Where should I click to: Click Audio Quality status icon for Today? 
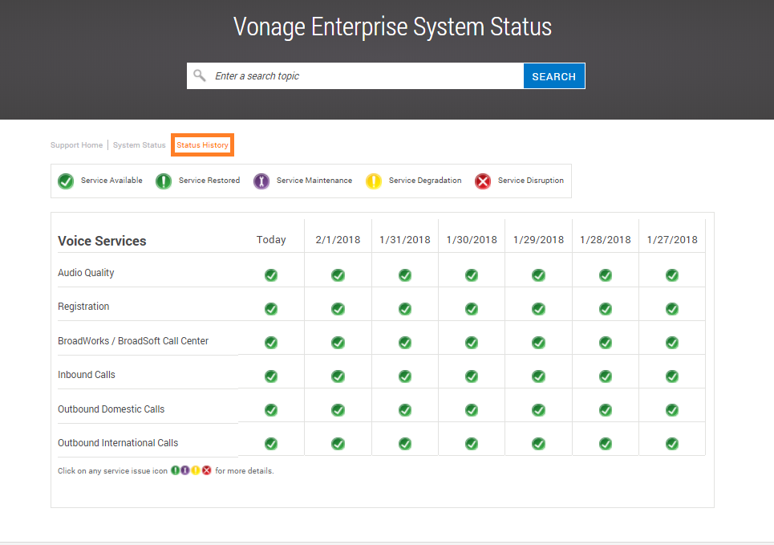point(271,275)
